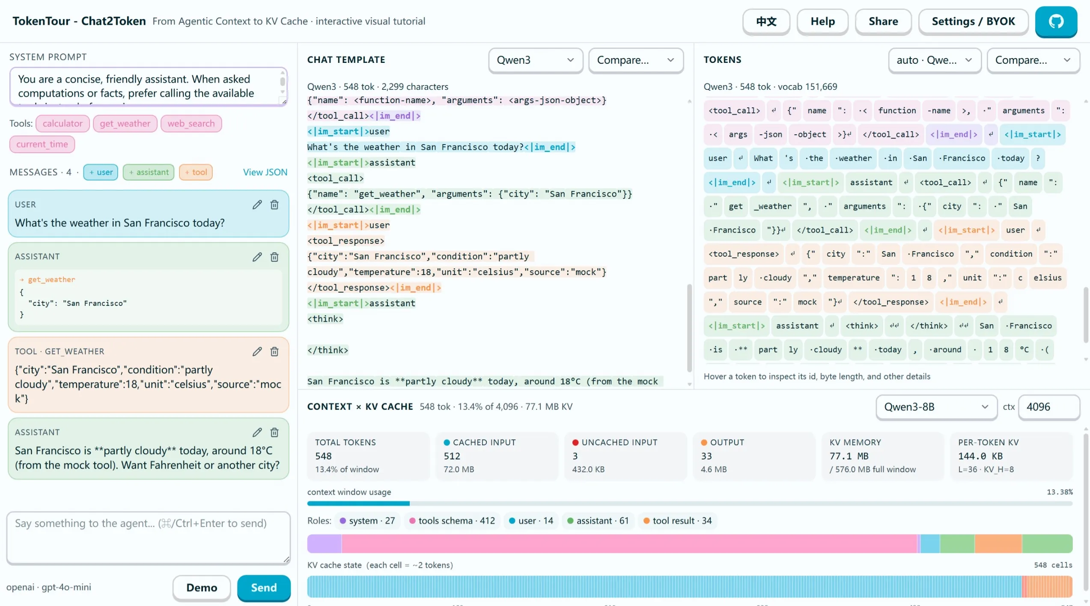Open the auto Qwen tokenizer dropdown
The image size is (1090, 606).
934,60
